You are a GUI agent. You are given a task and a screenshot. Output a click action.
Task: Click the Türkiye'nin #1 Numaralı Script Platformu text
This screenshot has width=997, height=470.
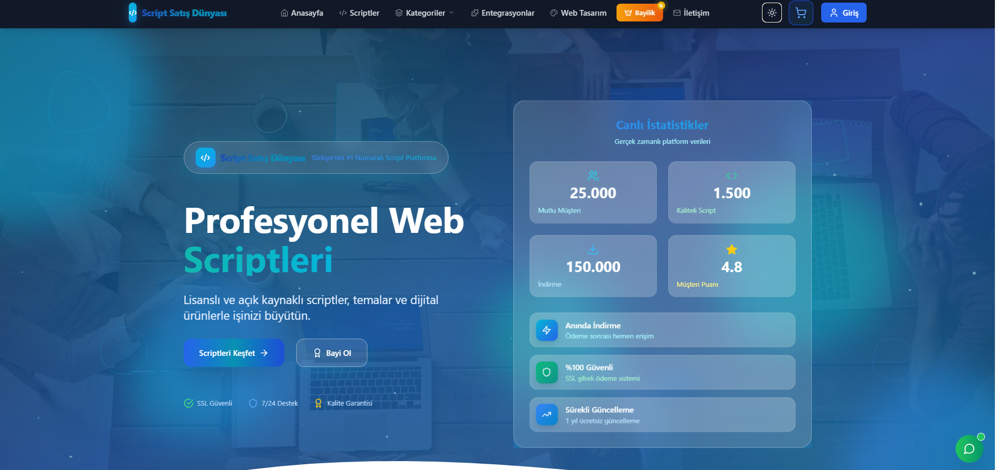click(374, 158)
